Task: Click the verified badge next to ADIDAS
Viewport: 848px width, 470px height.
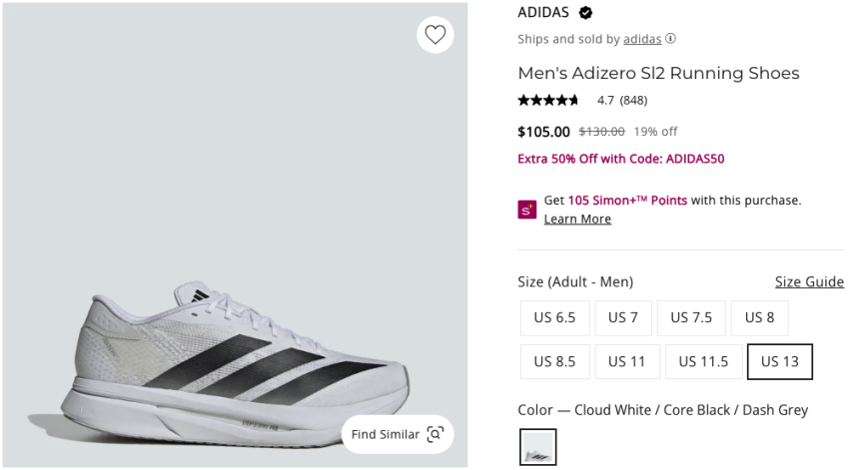Action: point(586,13)
